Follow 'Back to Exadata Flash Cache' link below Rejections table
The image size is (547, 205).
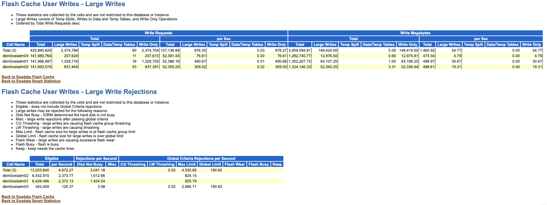pos(28,197)
